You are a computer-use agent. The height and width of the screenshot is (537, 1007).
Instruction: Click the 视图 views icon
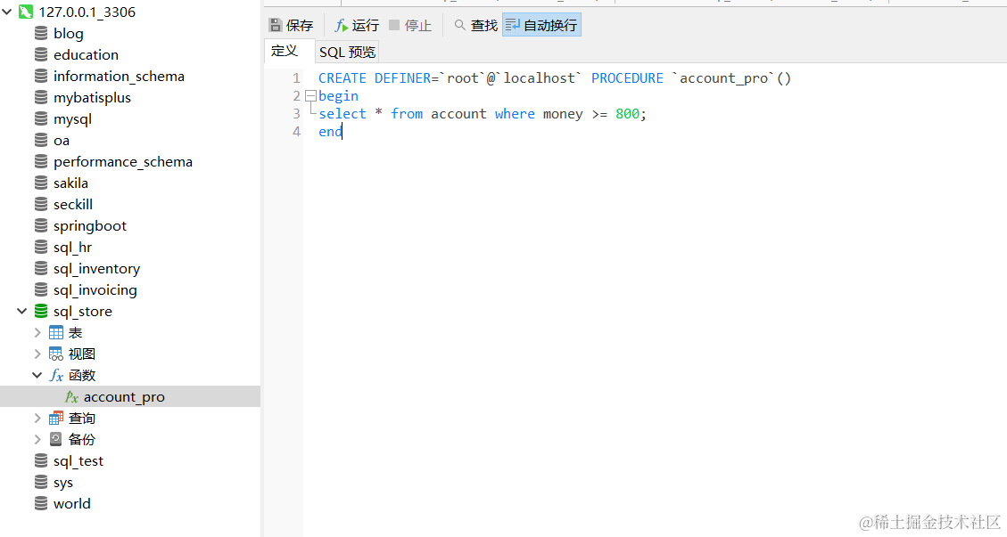pos(56,354)
